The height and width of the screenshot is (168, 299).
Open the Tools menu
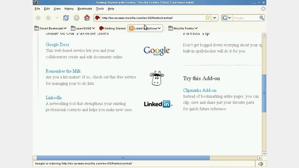(100, 8)
